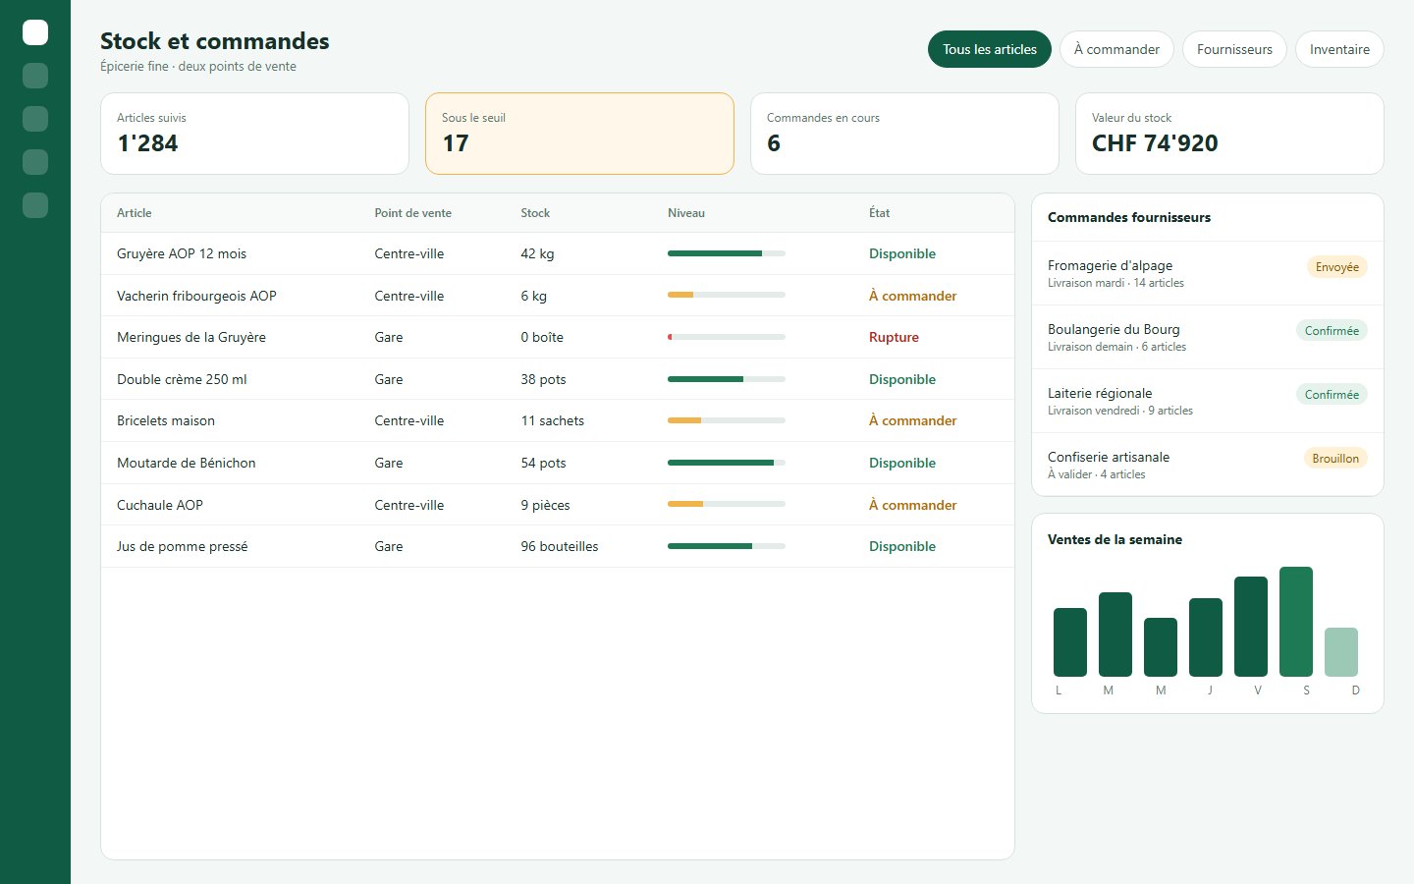This screenshot has height=884, width=1414.
Task: Select the "Valeur du stock" card
Action: (x=1229, y=134)
